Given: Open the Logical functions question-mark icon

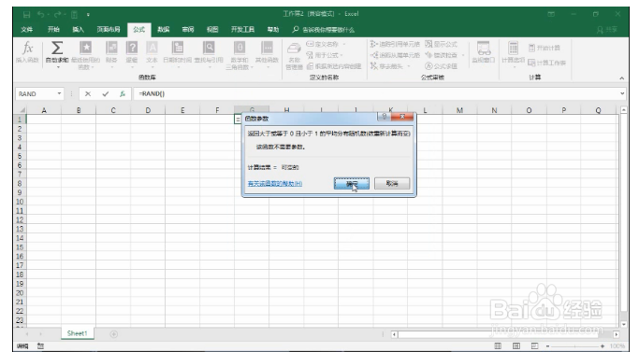Looking at the screenshot, I should click(132, 48).
